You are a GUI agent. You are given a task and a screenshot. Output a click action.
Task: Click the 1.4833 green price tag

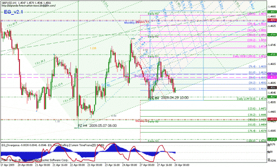[x=272, y=12]
